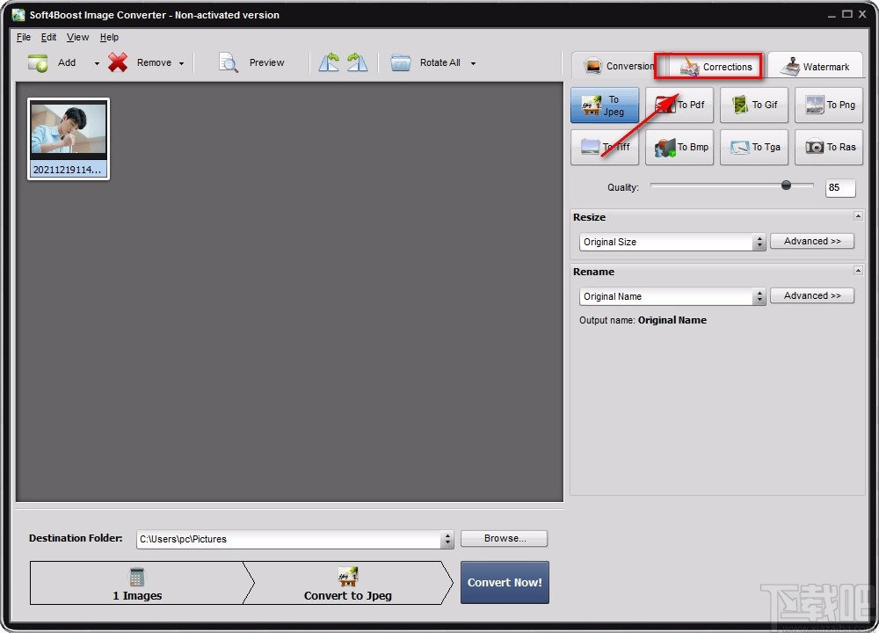Click the Convert Now! button

505,583
